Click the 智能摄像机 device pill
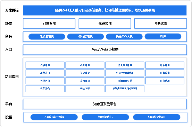The image size is (192, 128). [x=105, y=117]
